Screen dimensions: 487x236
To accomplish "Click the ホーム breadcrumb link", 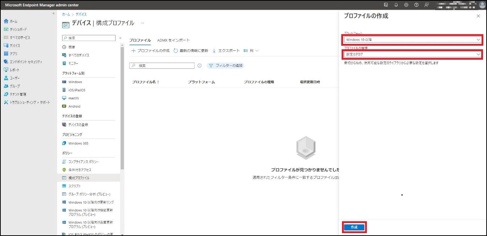I will (x=66, y=14).
